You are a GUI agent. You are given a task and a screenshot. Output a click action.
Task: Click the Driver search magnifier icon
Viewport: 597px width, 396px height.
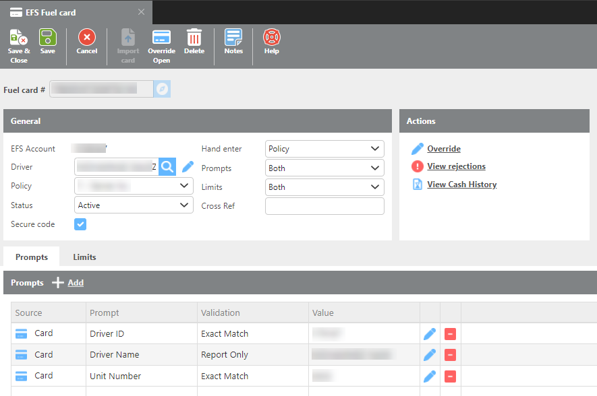167,166
